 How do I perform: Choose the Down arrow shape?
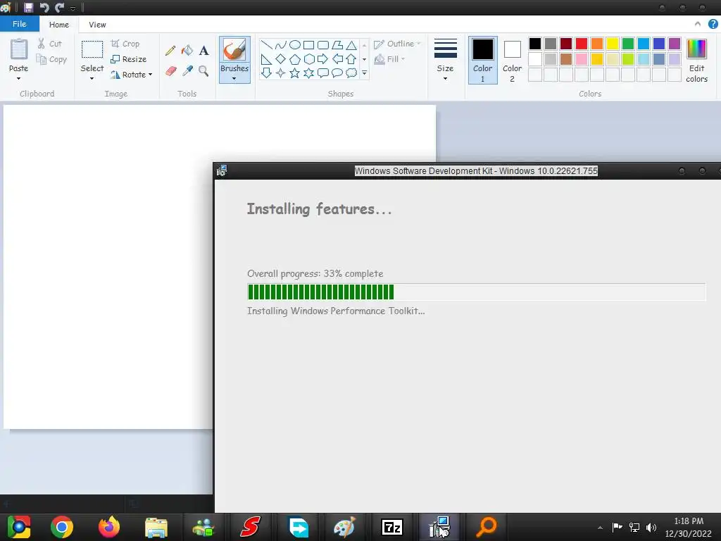point(266,73)
